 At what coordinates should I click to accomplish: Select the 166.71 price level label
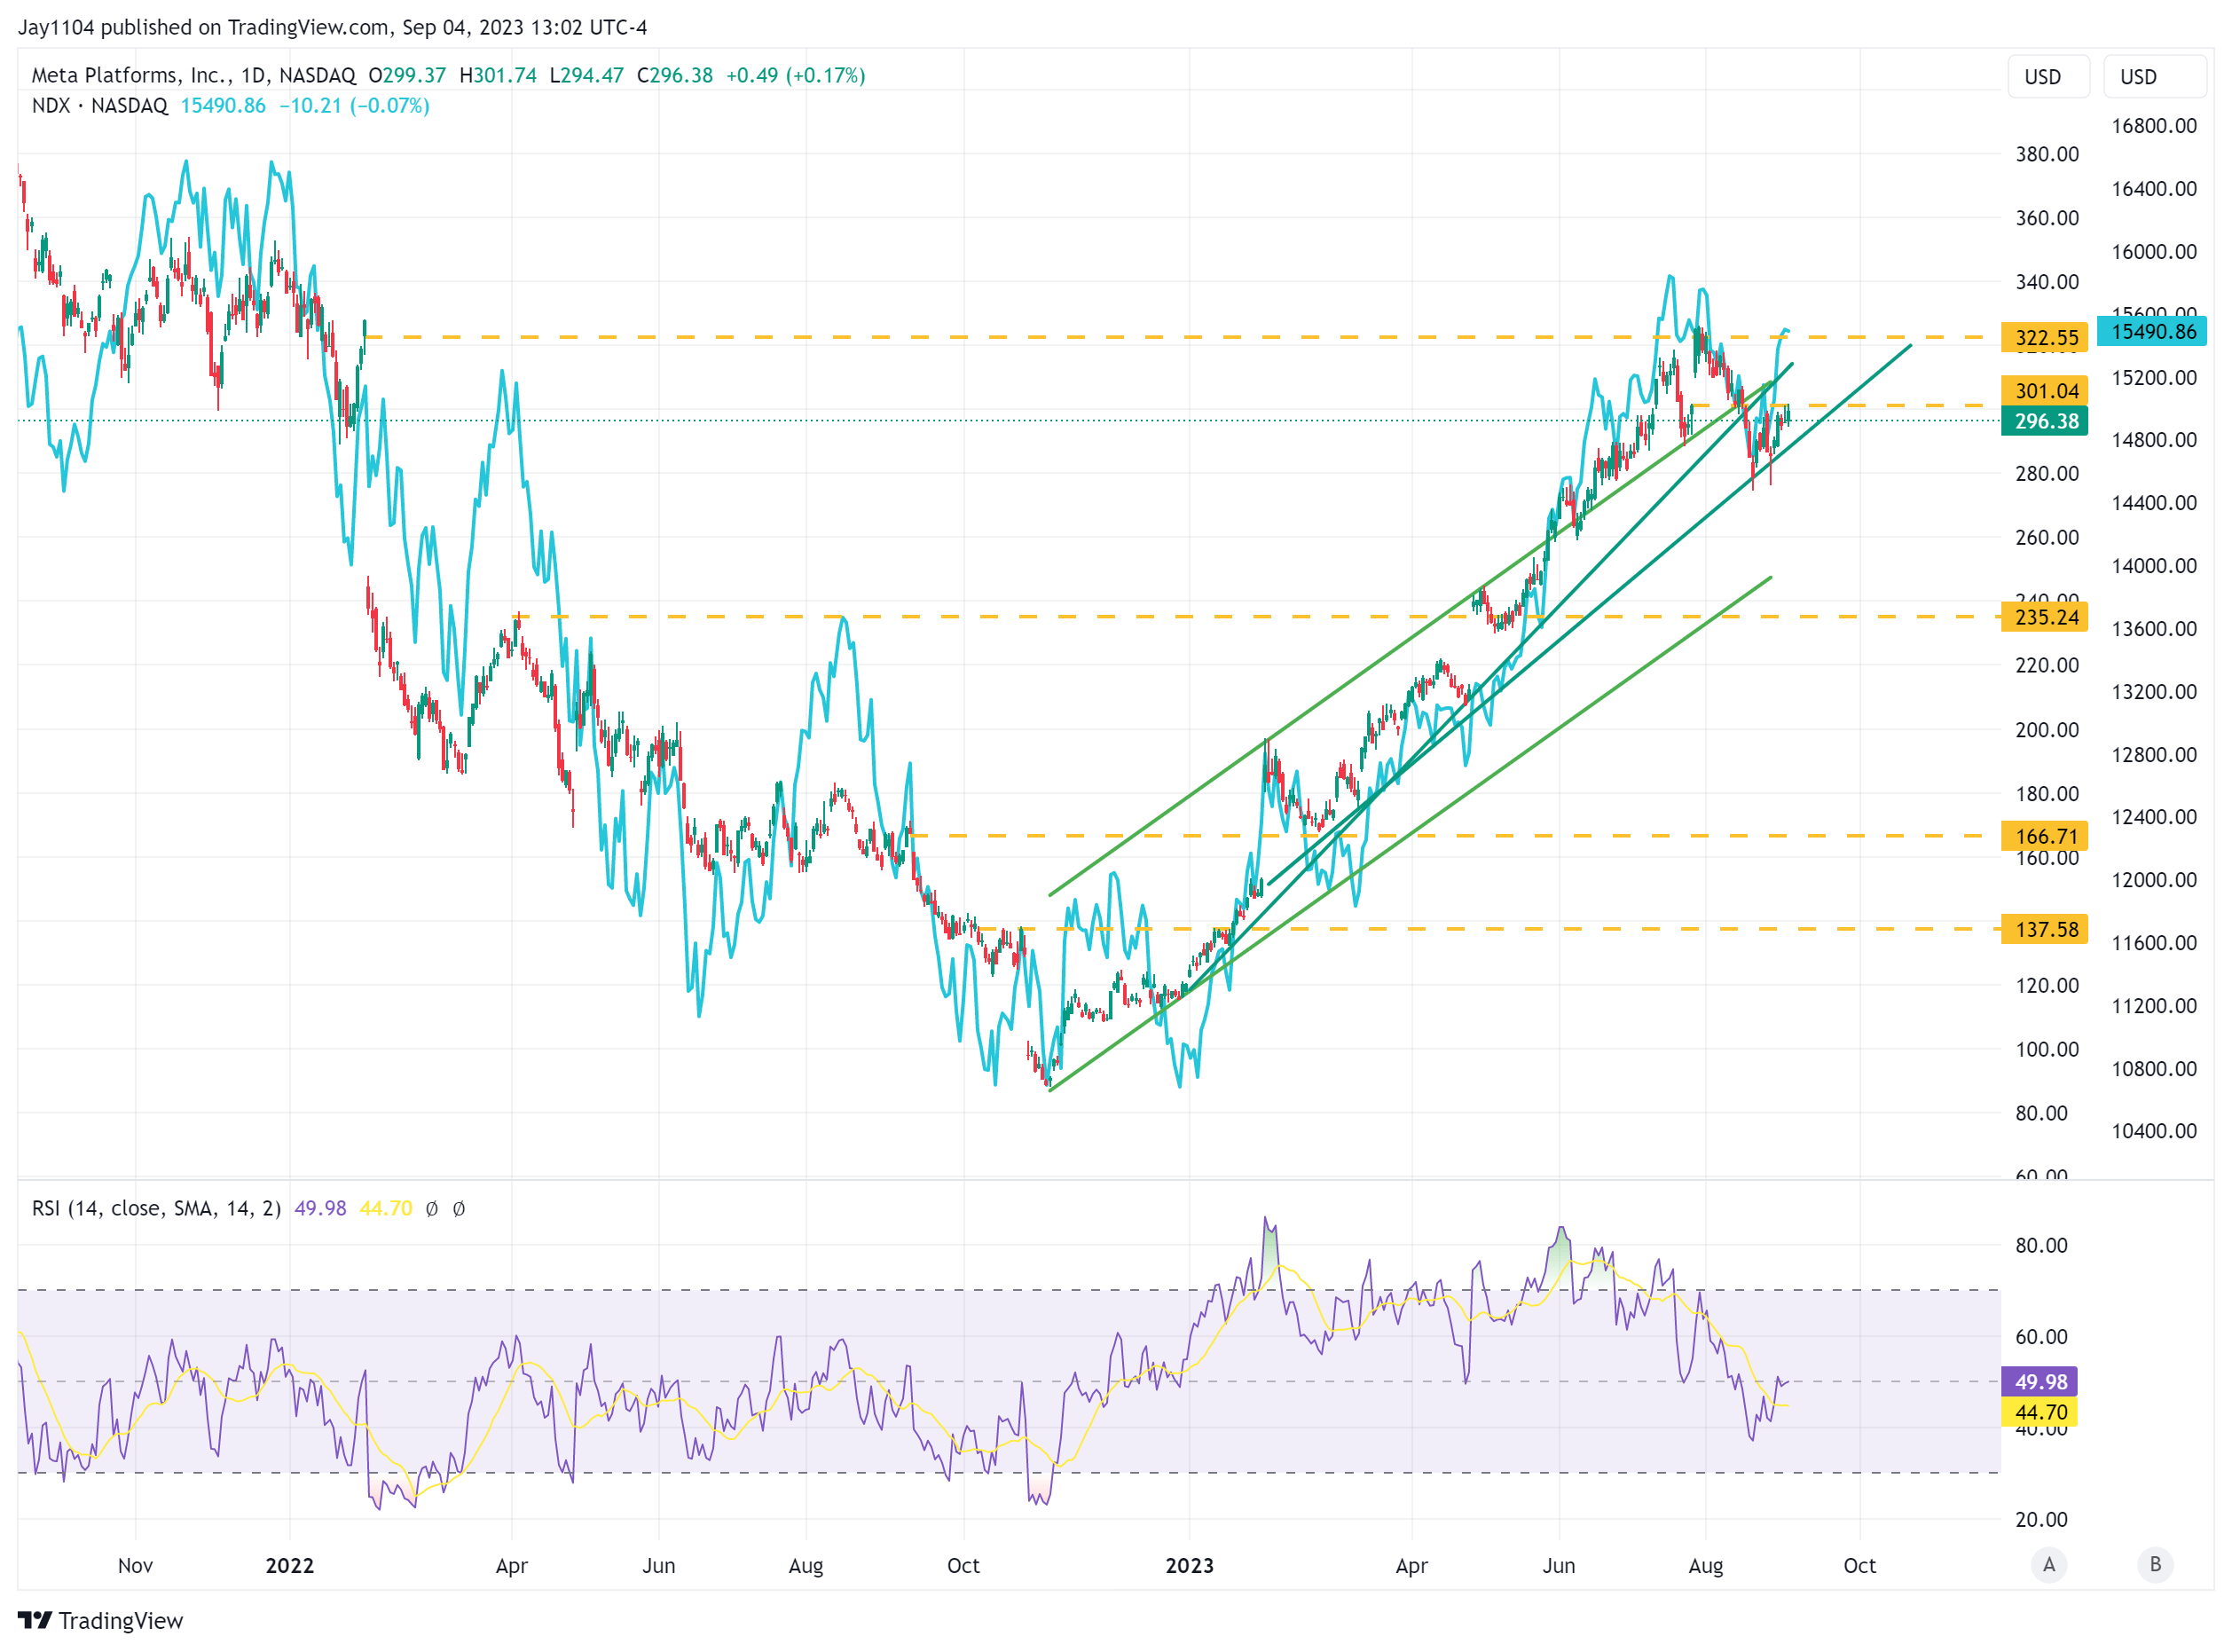tap(2045, 836)
